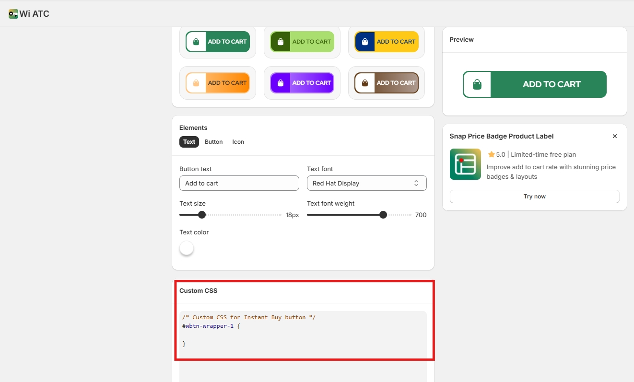
Task: Click the 700 font weight value
Action: pos(421,215)
